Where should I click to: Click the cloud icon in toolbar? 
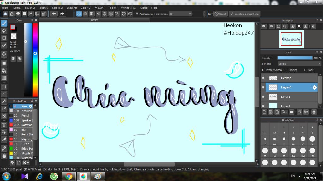pos(5,14)
